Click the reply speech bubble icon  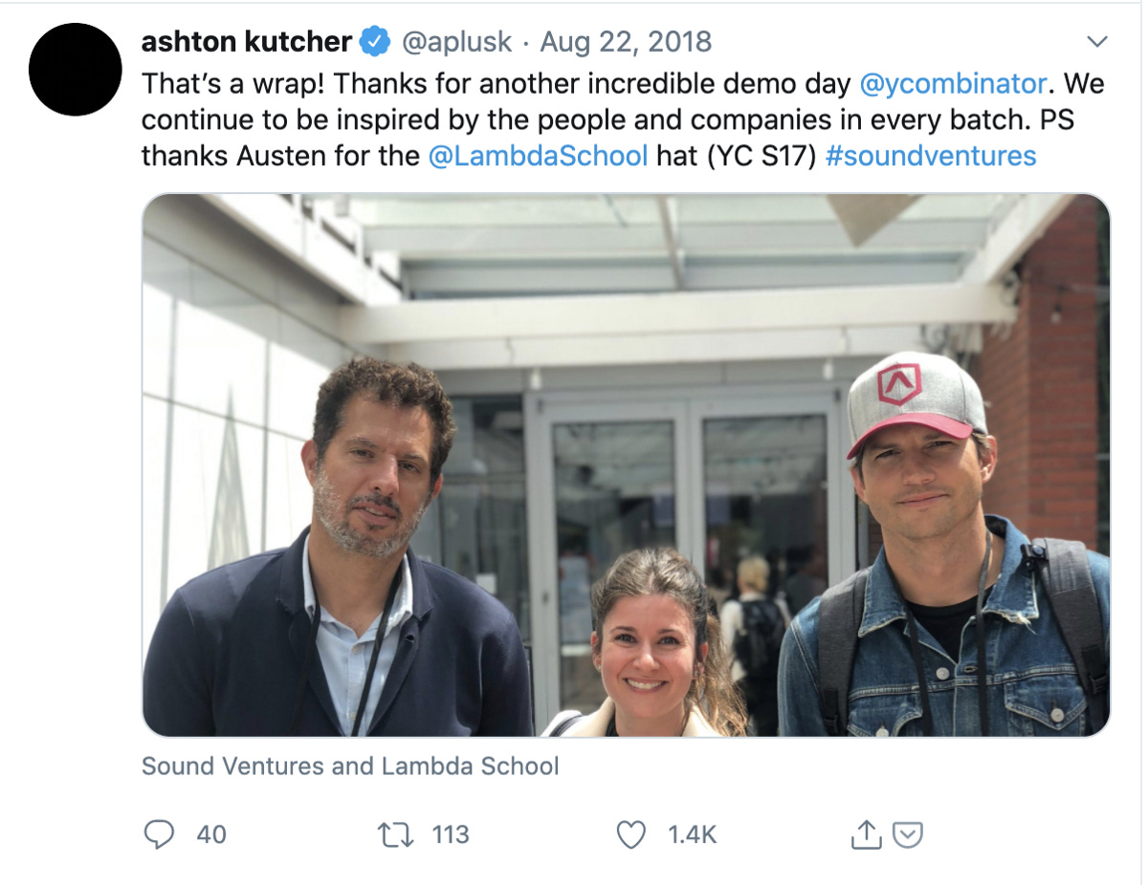(x=159, y=834)
